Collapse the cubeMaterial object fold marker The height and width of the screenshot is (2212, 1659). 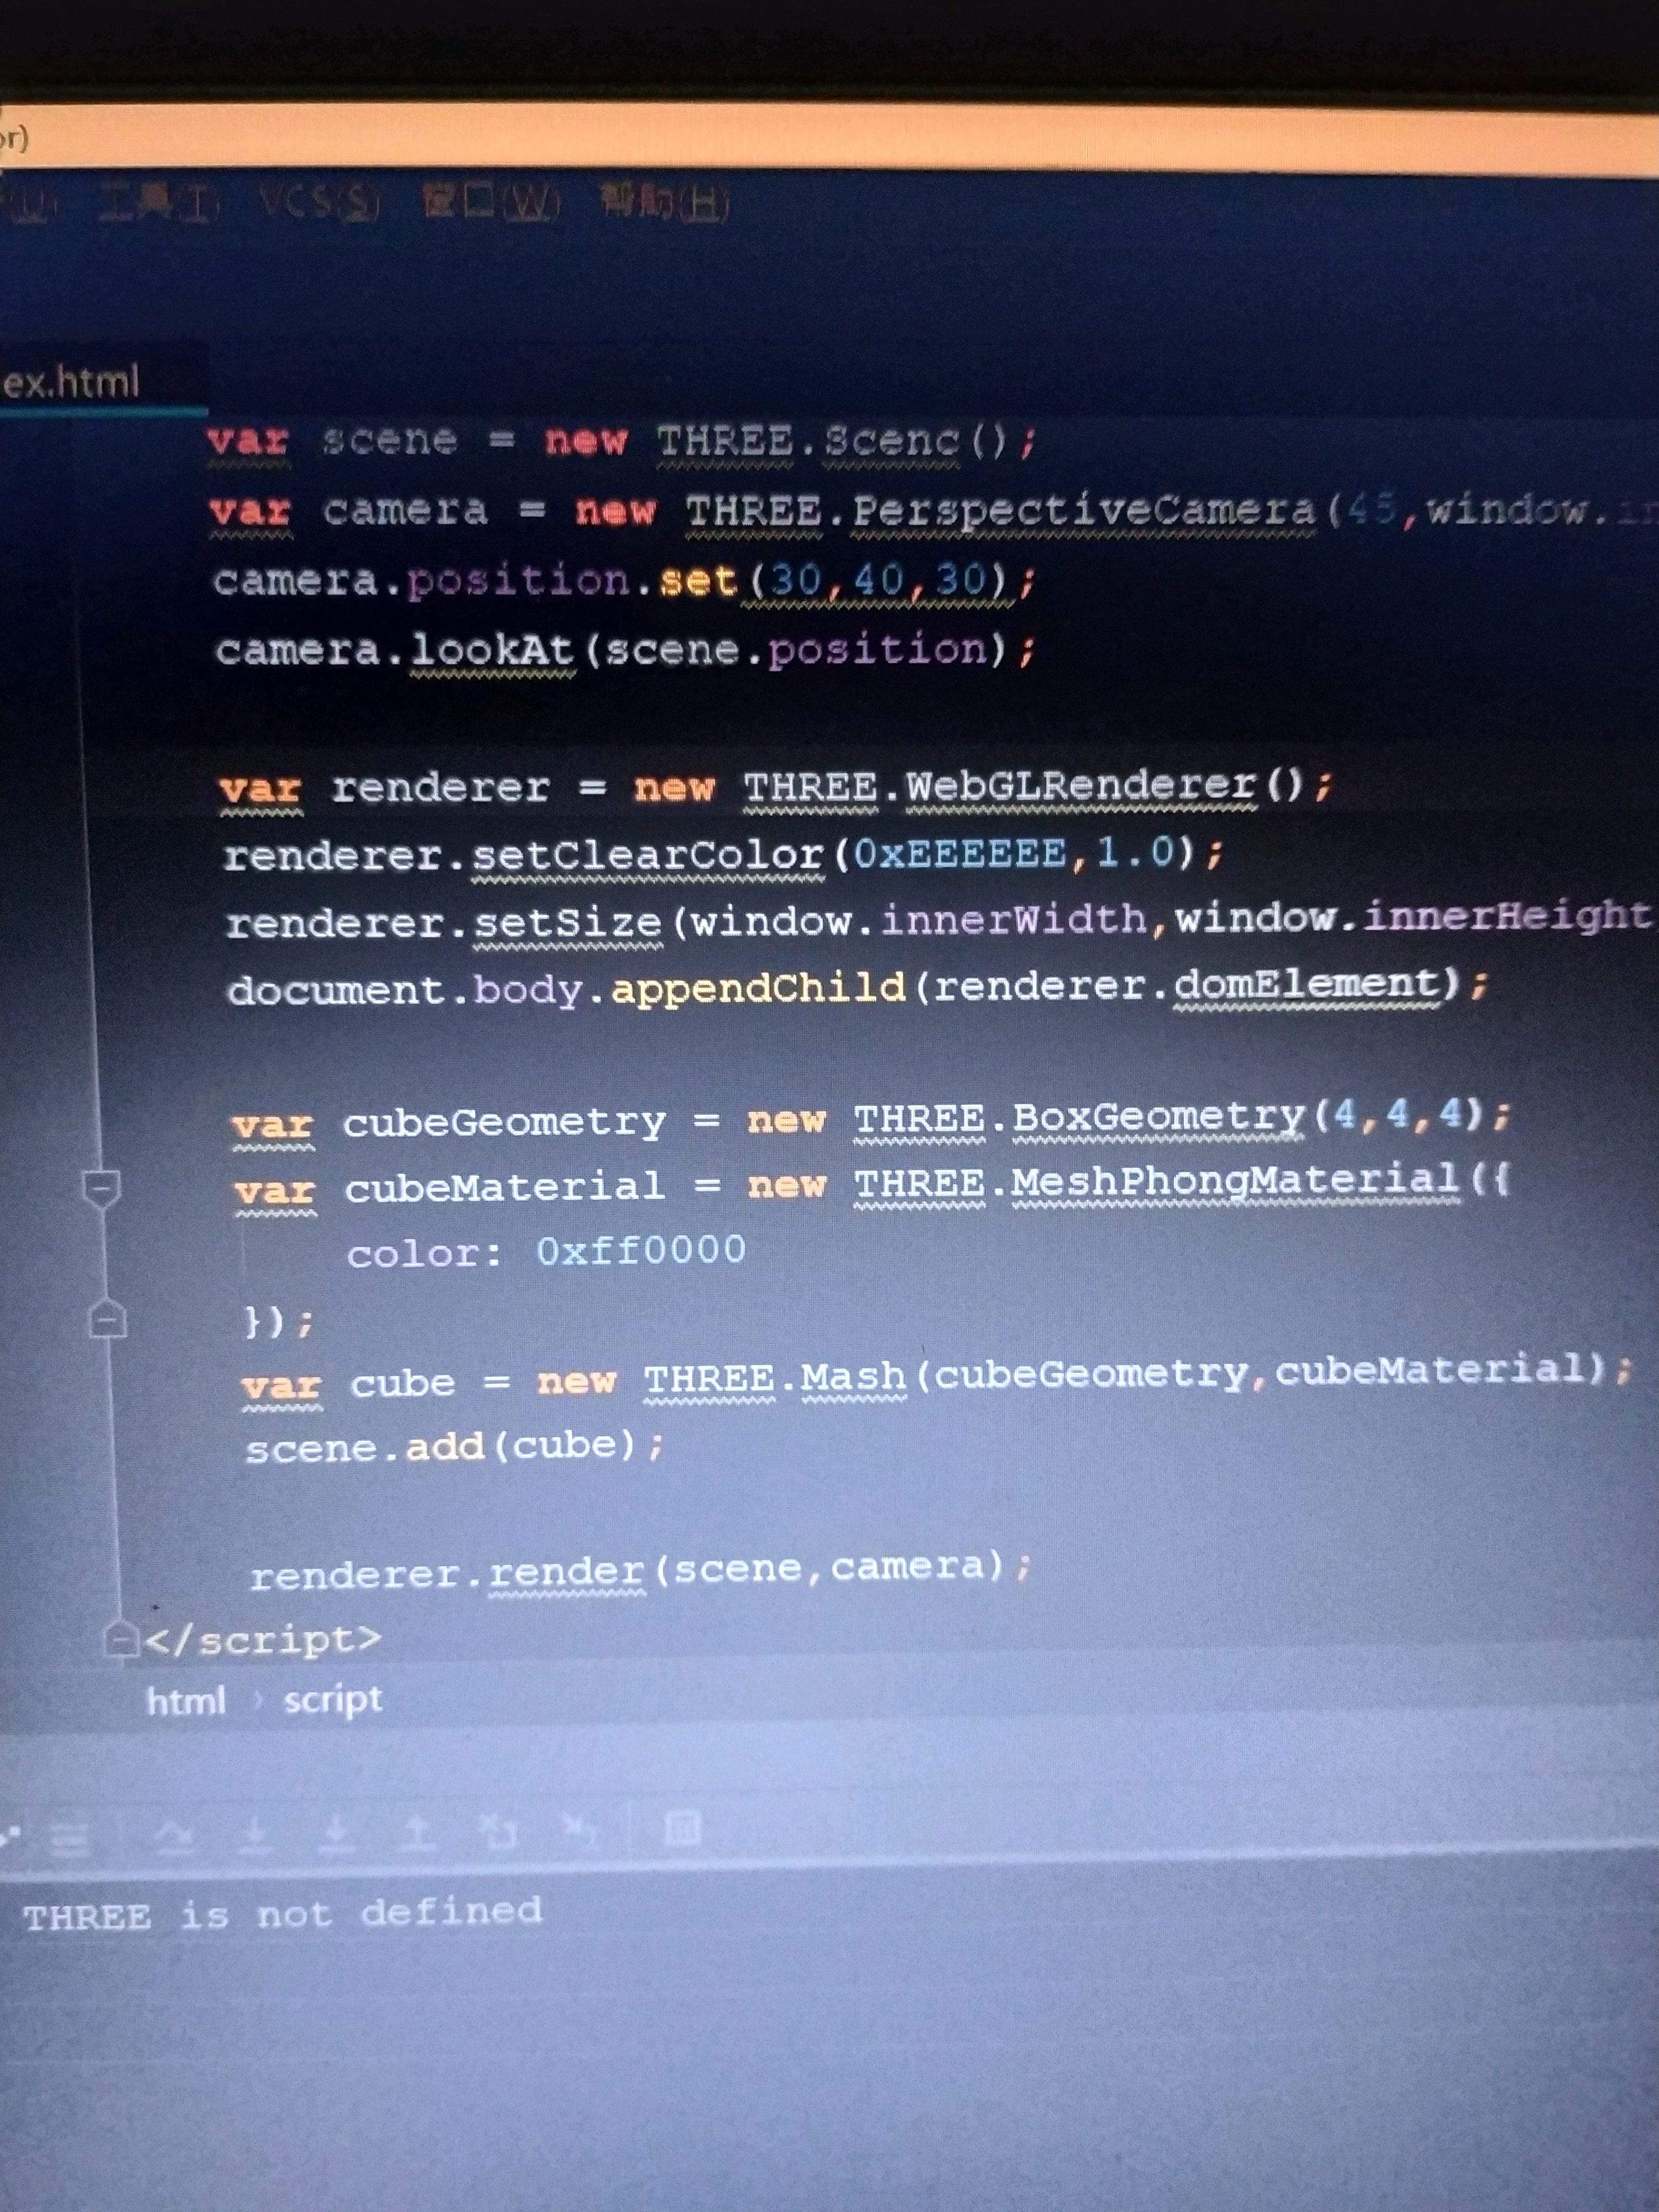pyautogui.click(x=101, y=1189)
